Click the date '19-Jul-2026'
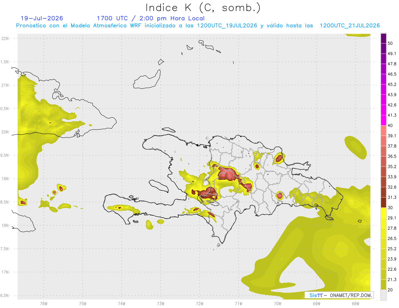 [x=42, y=18]
